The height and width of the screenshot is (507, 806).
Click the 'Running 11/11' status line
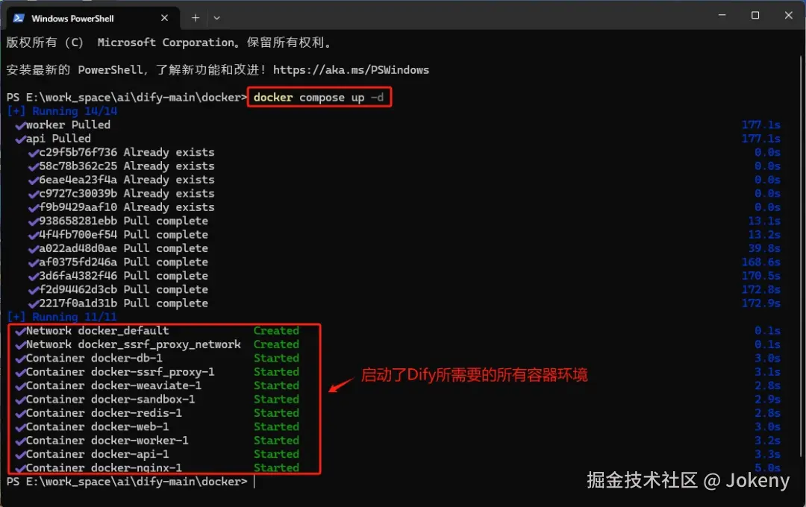tap(62, 316)
